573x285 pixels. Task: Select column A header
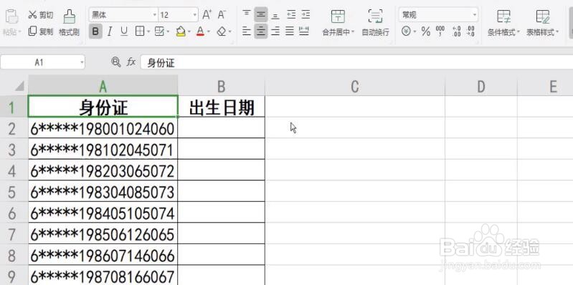103,87
